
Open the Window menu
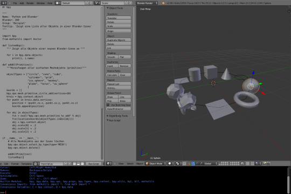point(40,3)
